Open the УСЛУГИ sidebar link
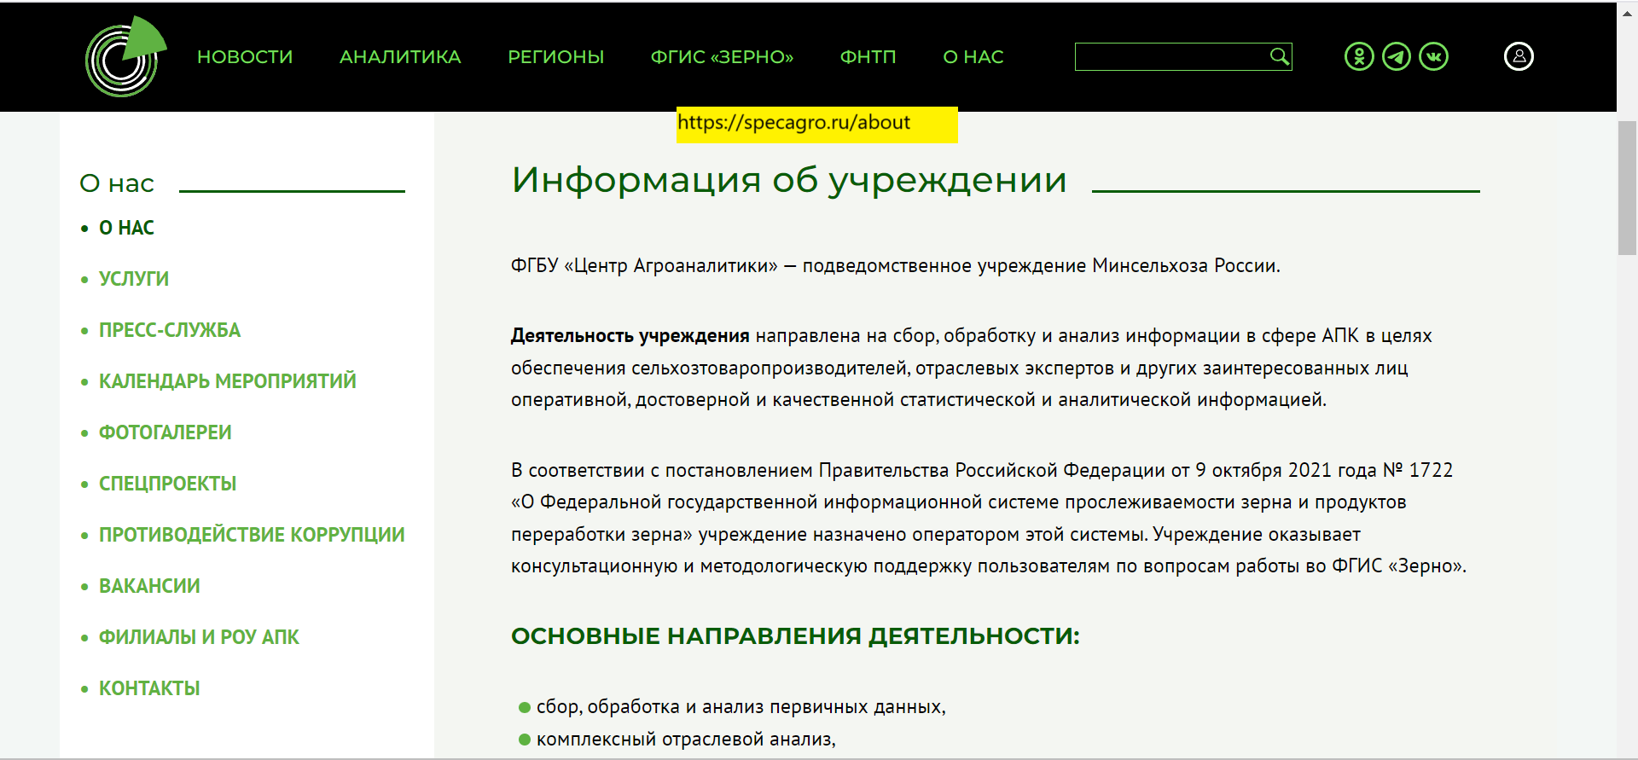This screenshot has height=760, width=1638. [134, 279]
